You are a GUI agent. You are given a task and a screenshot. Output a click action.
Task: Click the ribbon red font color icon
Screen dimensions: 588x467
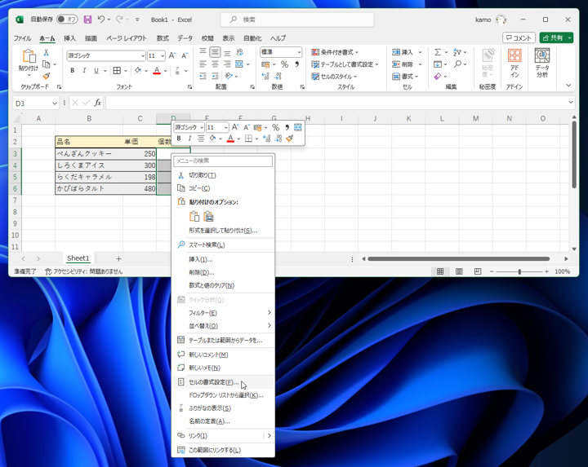[157, 70]
